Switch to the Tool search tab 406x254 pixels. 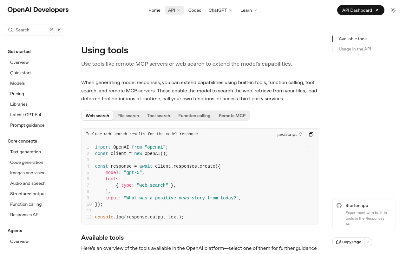coord(159,116)
